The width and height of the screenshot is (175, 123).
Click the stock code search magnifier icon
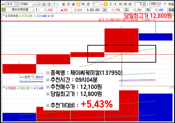(x=39, y=4)
